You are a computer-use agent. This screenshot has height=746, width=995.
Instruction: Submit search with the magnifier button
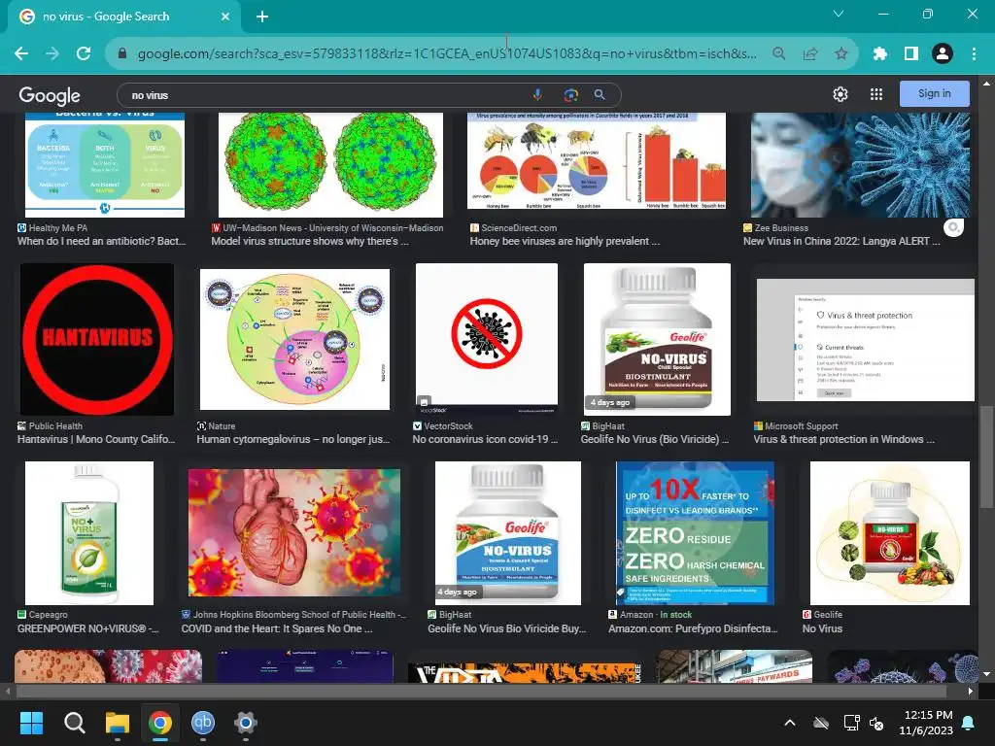point(600,95)
